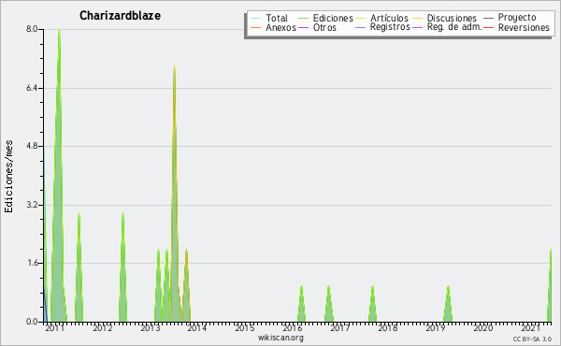Viewport: 561px width, 346px height.
Task: Click the 6.4 y-axis value
Action: point(32,88)
